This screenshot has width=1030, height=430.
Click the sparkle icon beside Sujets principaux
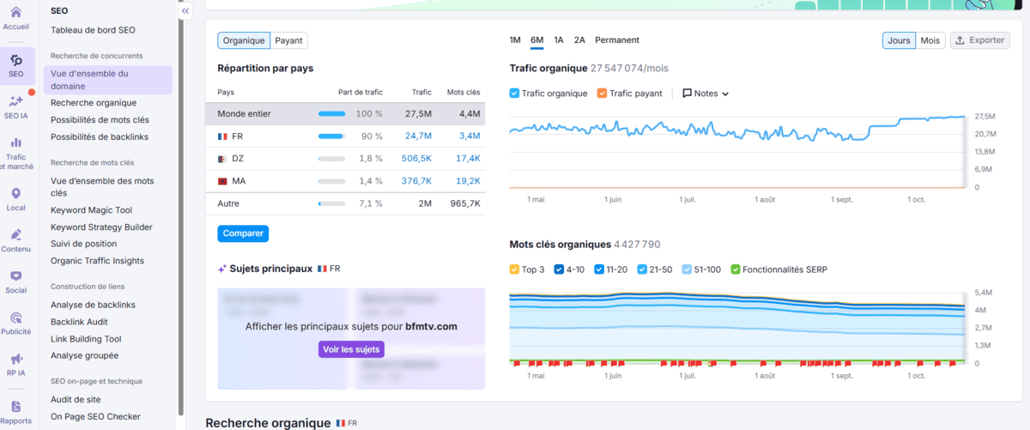(x=222, y=269)
